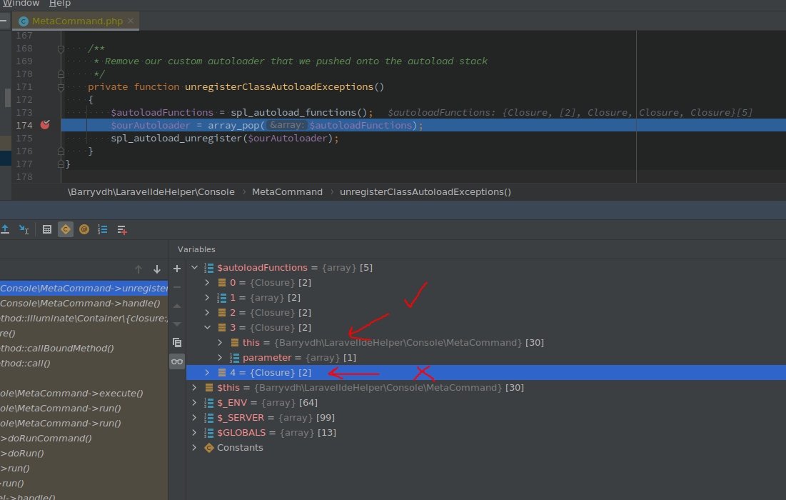Screen dimensions: 786x500
Task: Click the add to watches toolbar icon
Action: click(x=122, y=230)
